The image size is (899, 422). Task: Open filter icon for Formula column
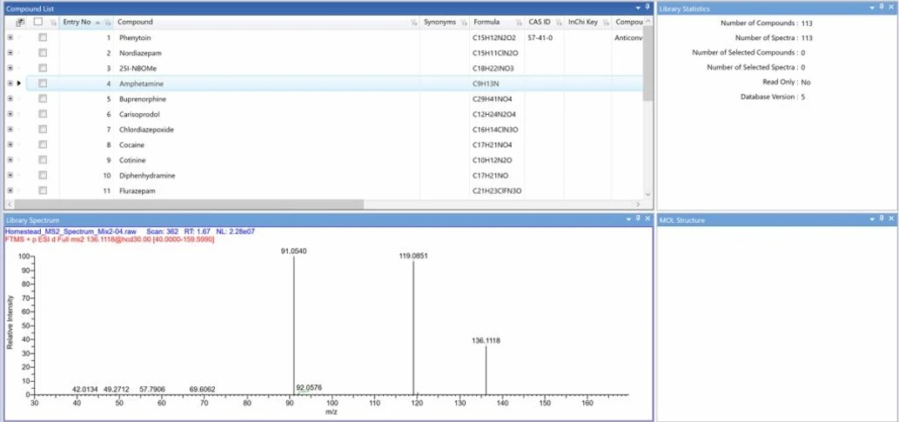[519, 23]
